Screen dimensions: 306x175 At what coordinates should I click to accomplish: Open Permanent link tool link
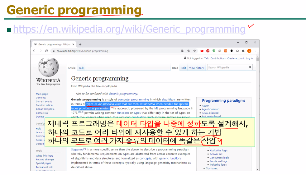coord(44,167)
